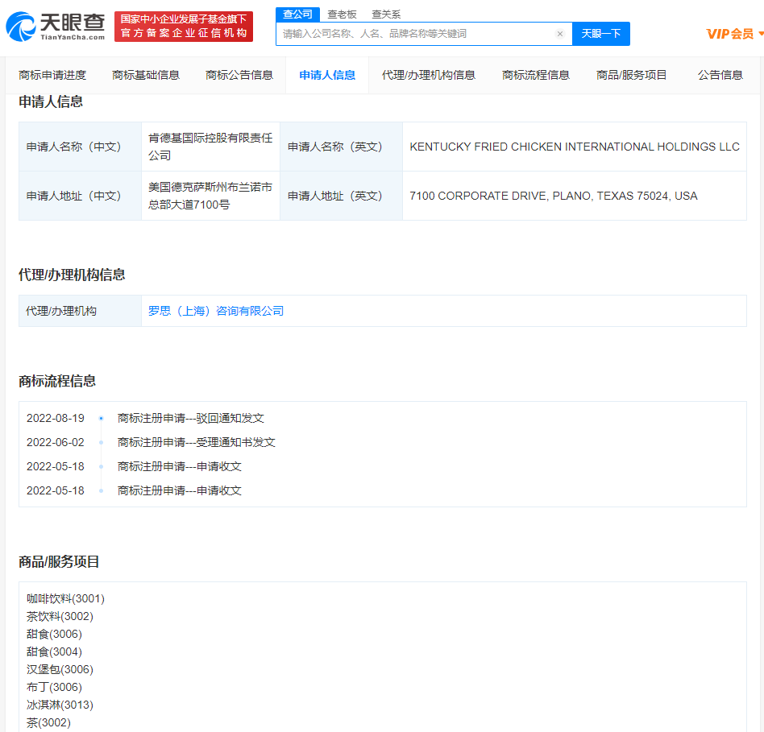Screen dimensions: 764x732
Task: Switch to the 查关系 search mode
Action: point(385,14)
